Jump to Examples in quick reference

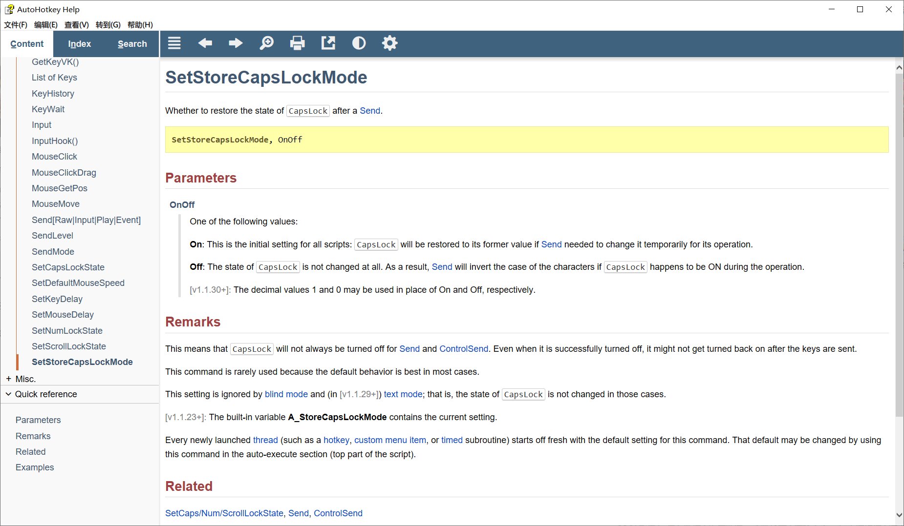tap(35, 467)
